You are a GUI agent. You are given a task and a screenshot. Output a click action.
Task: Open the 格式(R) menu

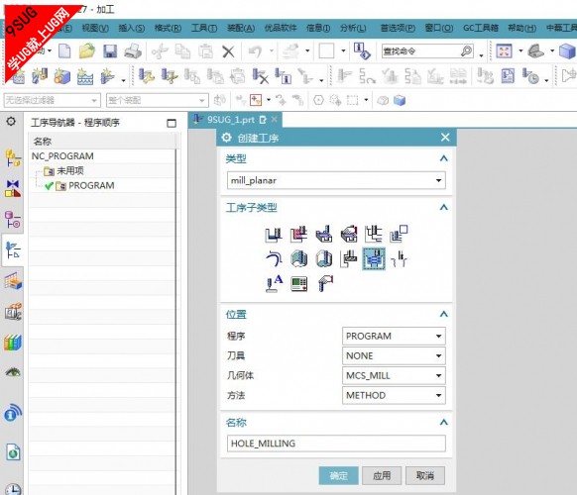click(168, 28)
